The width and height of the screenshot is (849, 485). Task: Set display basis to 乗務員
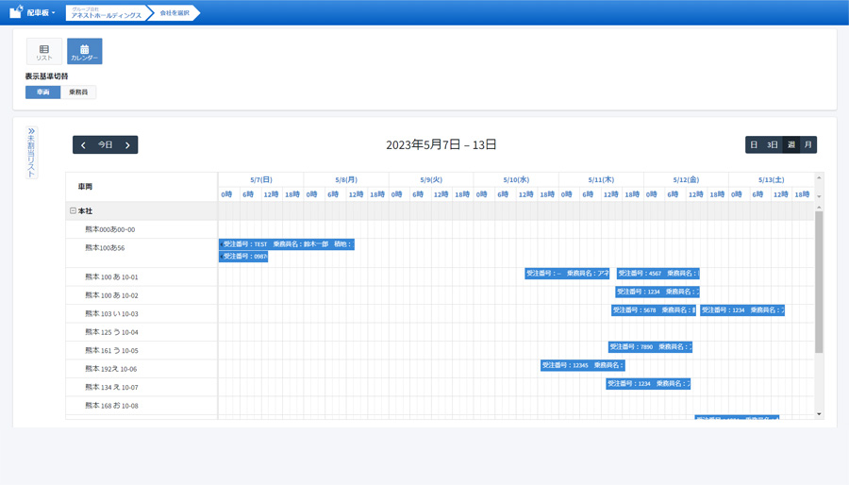tap(78, 92)
